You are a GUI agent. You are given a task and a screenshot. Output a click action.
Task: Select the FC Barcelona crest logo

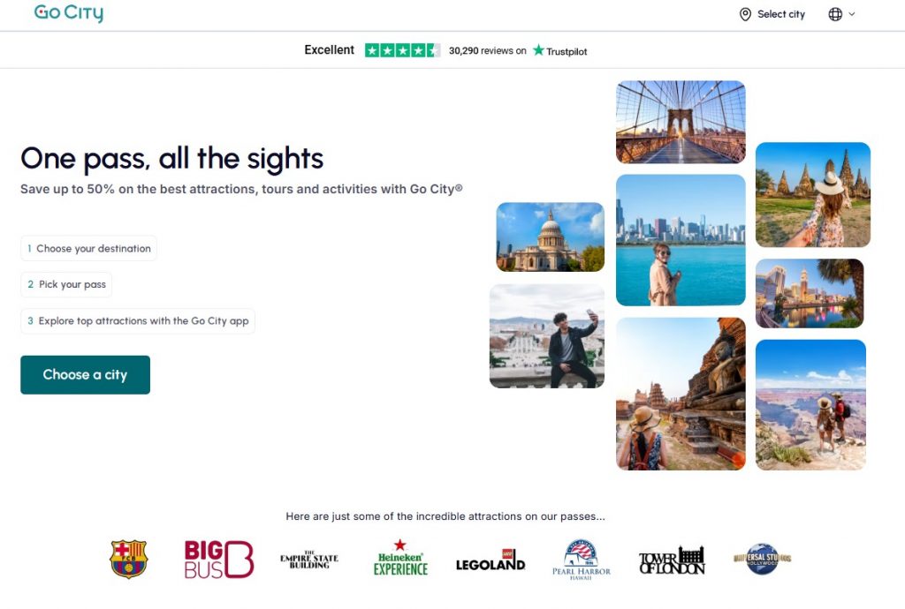coord(129,558)
